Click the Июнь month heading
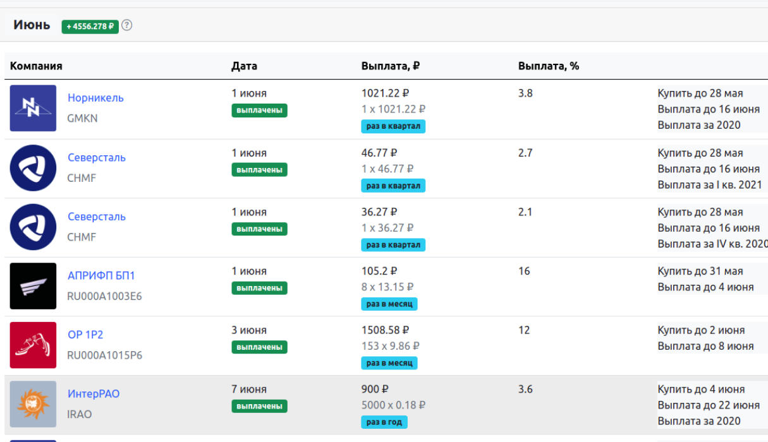768x442 pixels. tap(32, 25)
